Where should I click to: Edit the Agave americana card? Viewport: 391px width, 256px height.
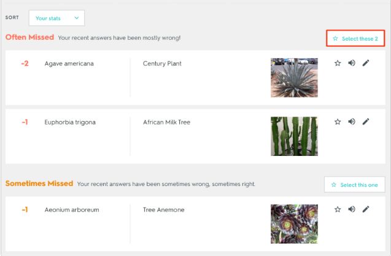click(366, 63)
